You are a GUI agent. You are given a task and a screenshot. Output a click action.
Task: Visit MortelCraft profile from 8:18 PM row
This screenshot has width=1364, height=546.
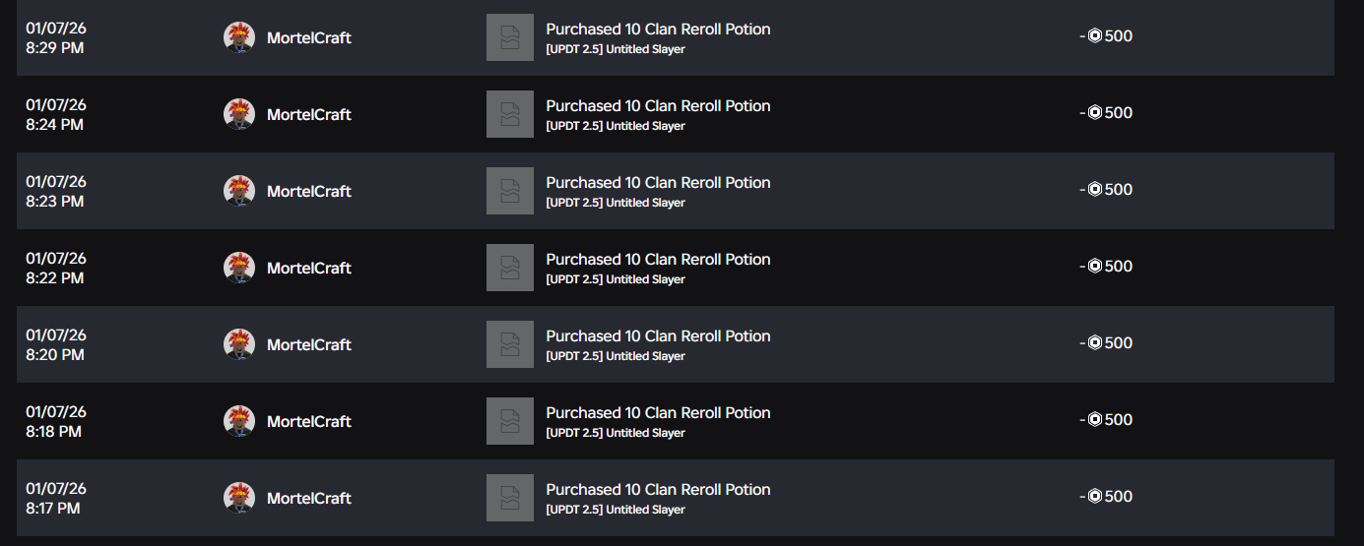(309, 422)
